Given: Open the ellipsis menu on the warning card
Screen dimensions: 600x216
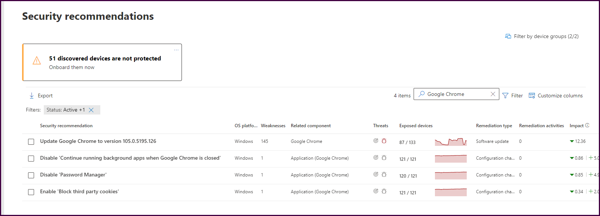Looking at the screenshot, I should (176, 50).
